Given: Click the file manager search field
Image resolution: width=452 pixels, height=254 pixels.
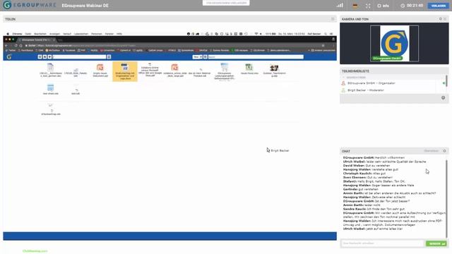Looking at the screenshot, I should pyautogui.click(x=256, y=56).
